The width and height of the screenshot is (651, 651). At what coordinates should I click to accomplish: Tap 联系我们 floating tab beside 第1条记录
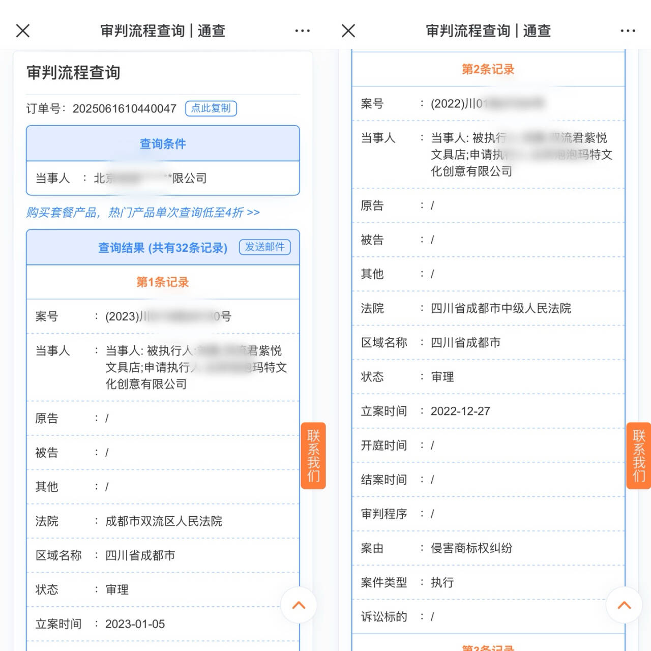tap(313, 456)
